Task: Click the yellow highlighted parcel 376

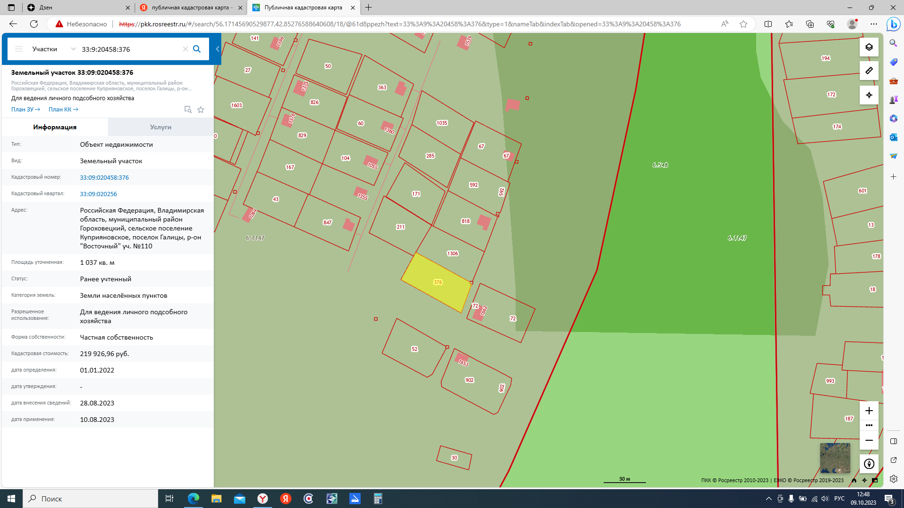Action: [436, 283]
